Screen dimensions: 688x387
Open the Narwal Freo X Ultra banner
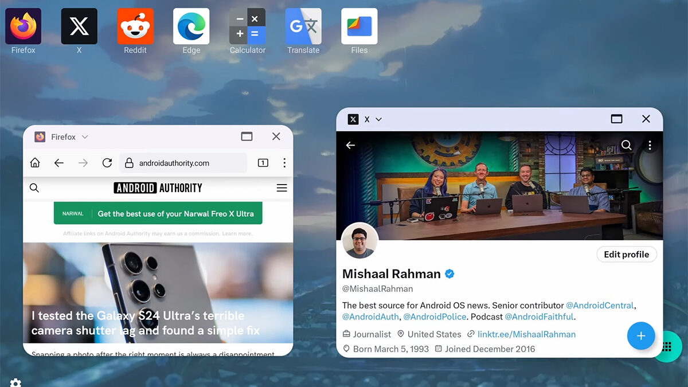coord(158,213)
